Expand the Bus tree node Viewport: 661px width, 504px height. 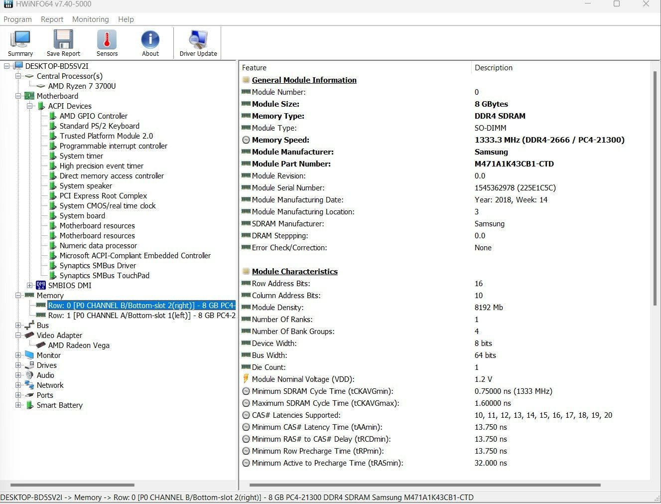point(18,325)
